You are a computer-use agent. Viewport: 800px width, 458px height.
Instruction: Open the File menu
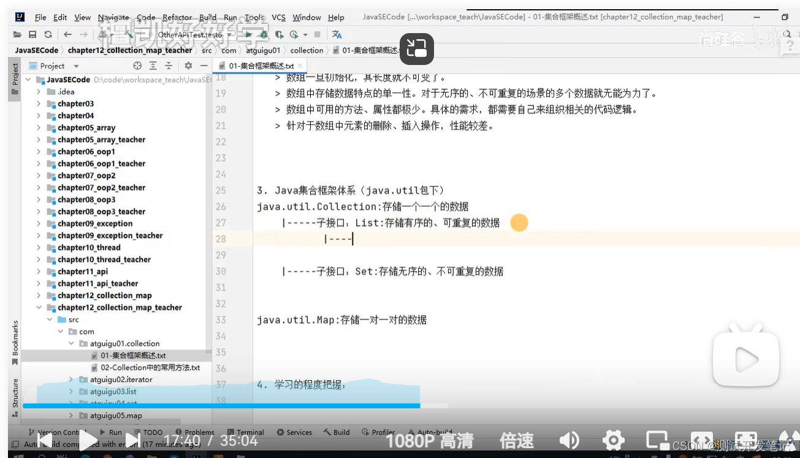(40, 17)
